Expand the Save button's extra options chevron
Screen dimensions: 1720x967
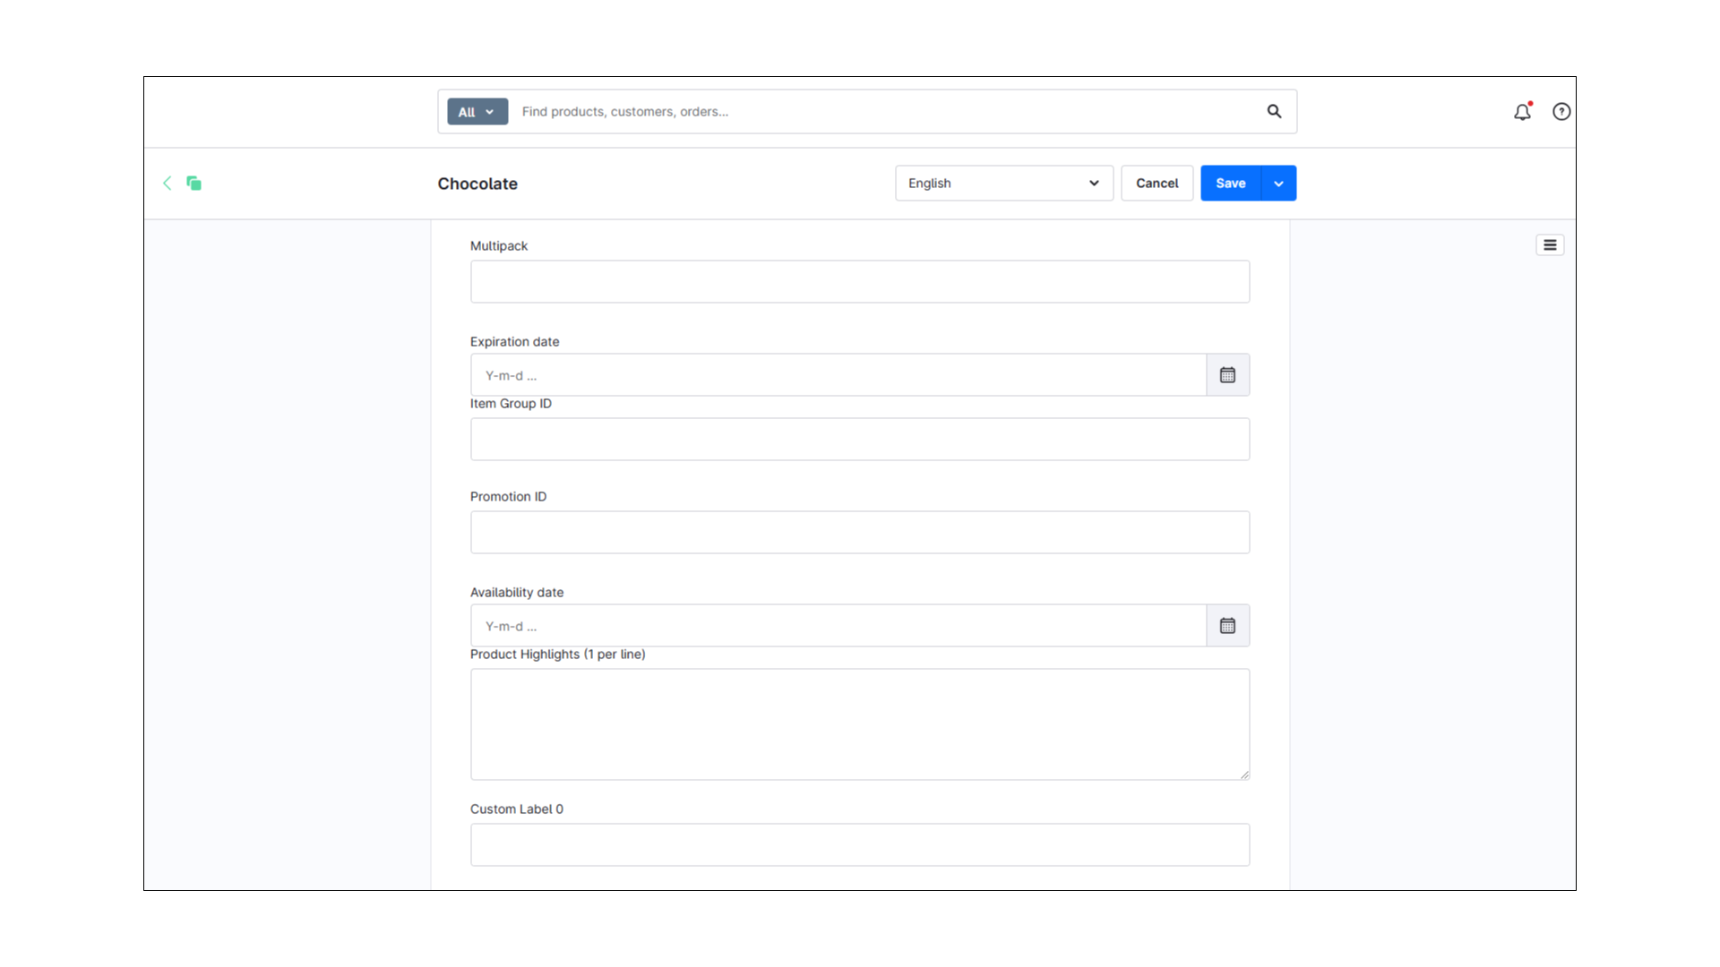pos(1277,183)
